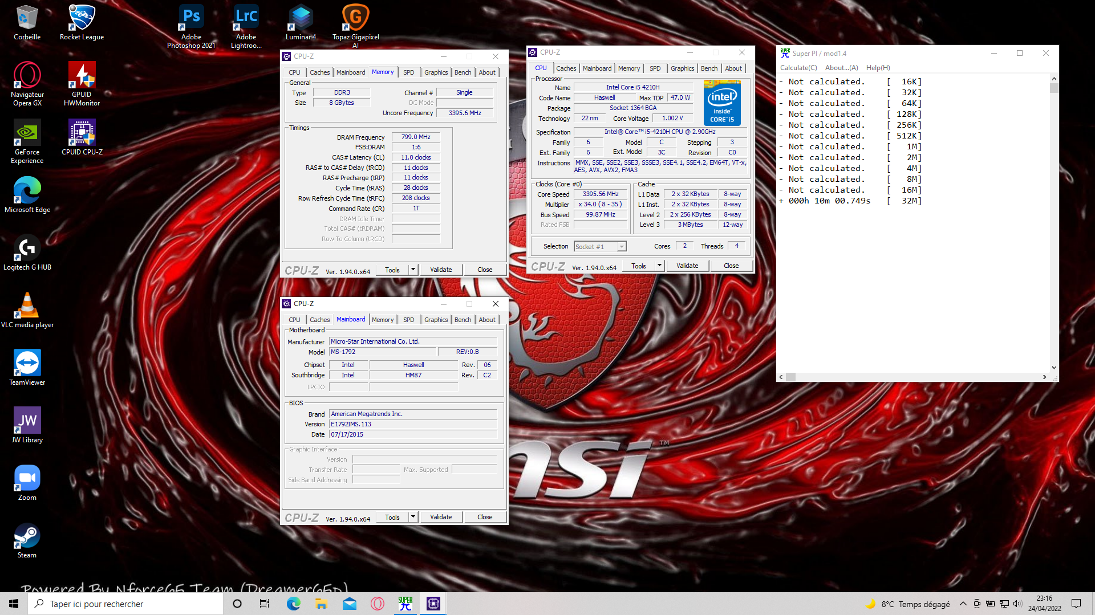Click BIOS version E1792IMS.113 field
This screenshot has width=1095, height=615.
click(413, 424)
